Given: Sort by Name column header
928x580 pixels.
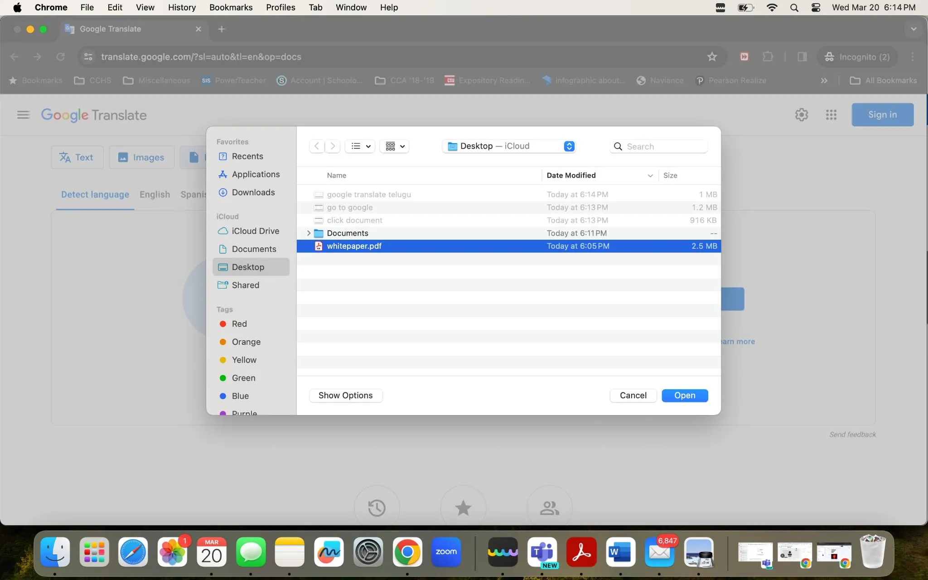Looking at the screenshot, I should point(337,175).
